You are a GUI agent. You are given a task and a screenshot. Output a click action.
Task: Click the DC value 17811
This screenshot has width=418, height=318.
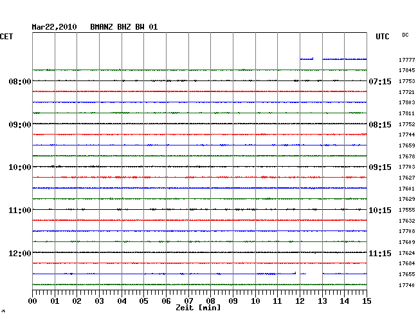[407, 113]
